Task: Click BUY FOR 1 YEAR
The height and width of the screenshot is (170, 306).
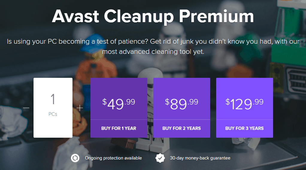Action: tap(119, 128)
